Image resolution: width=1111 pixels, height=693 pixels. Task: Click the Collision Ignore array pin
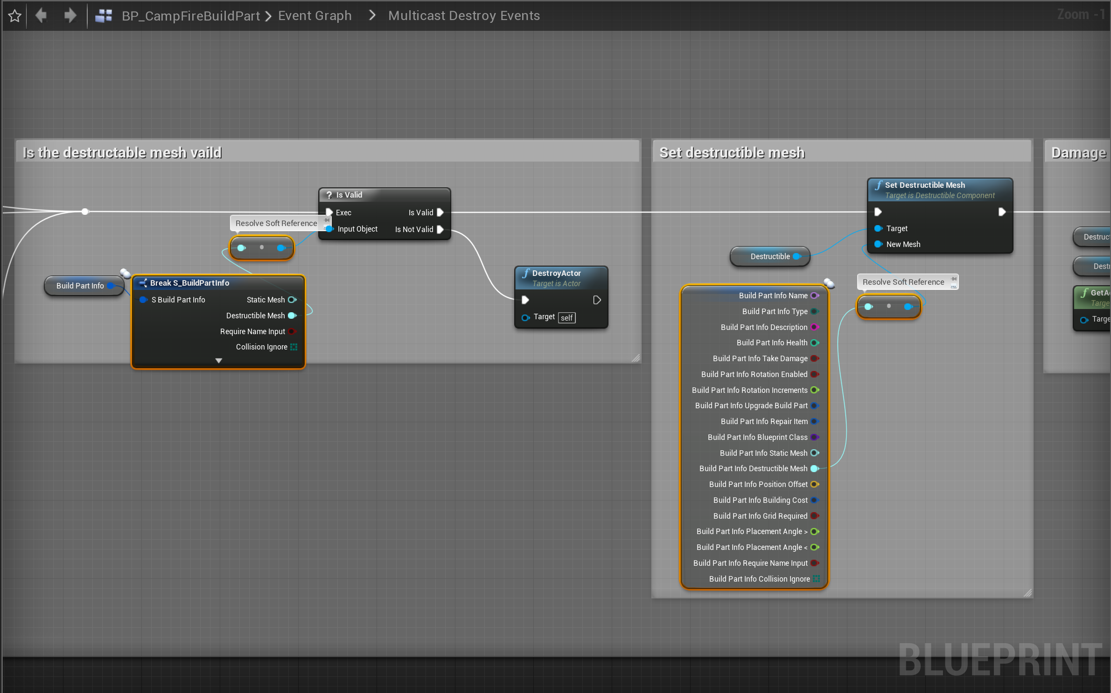pyautogui.click(x=294, y=347)
